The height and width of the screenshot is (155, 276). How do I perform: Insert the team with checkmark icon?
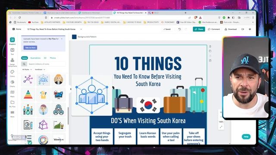28,110
